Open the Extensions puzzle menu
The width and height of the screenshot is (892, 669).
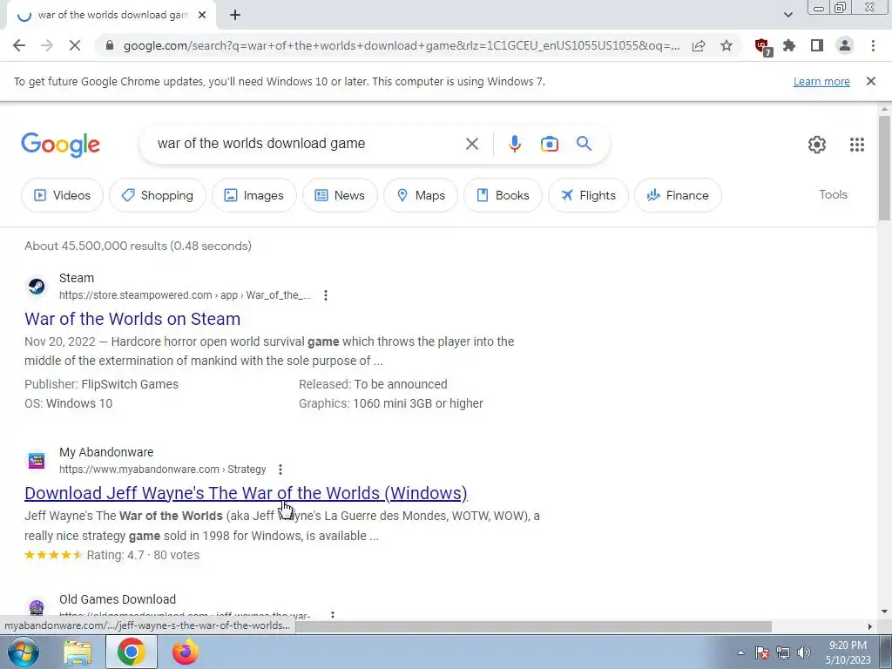point(789,45)
